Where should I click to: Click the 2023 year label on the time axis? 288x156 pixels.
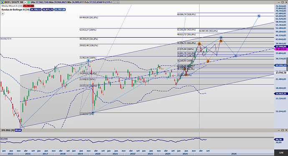150,153
